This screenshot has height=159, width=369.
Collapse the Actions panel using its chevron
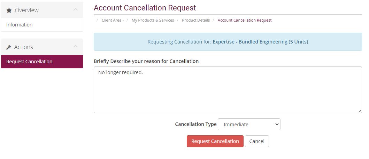(75, 47)
